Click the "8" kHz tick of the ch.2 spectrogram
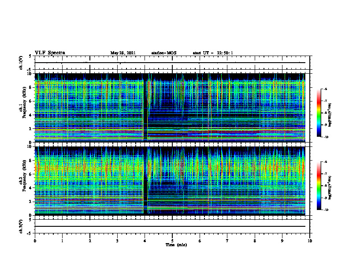The height and width of the screenshot is (270, 349). click(30, 161)
